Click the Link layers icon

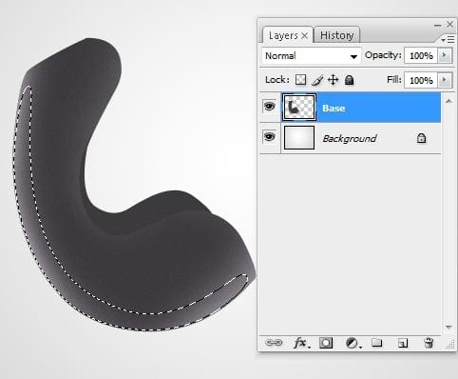[274, 343]
